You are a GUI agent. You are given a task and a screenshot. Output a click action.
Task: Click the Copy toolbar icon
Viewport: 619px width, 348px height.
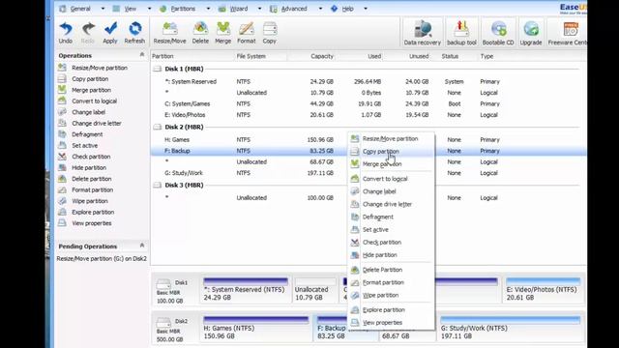point(269,33)
